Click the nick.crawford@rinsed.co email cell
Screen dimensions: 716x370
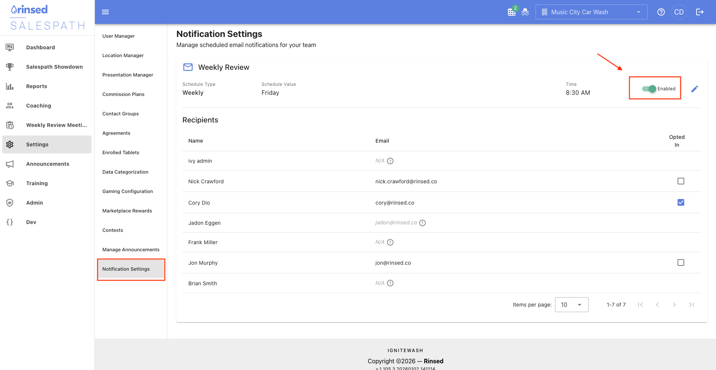click(x=406, y=181)
